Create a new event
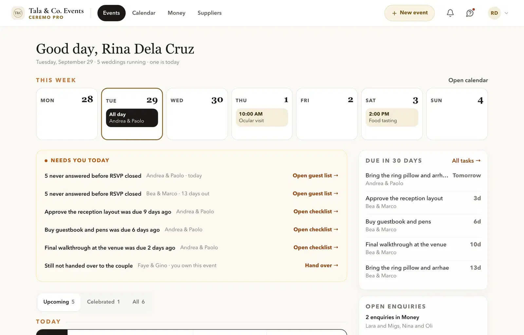 pyautogui.click(x=409, y=13)
